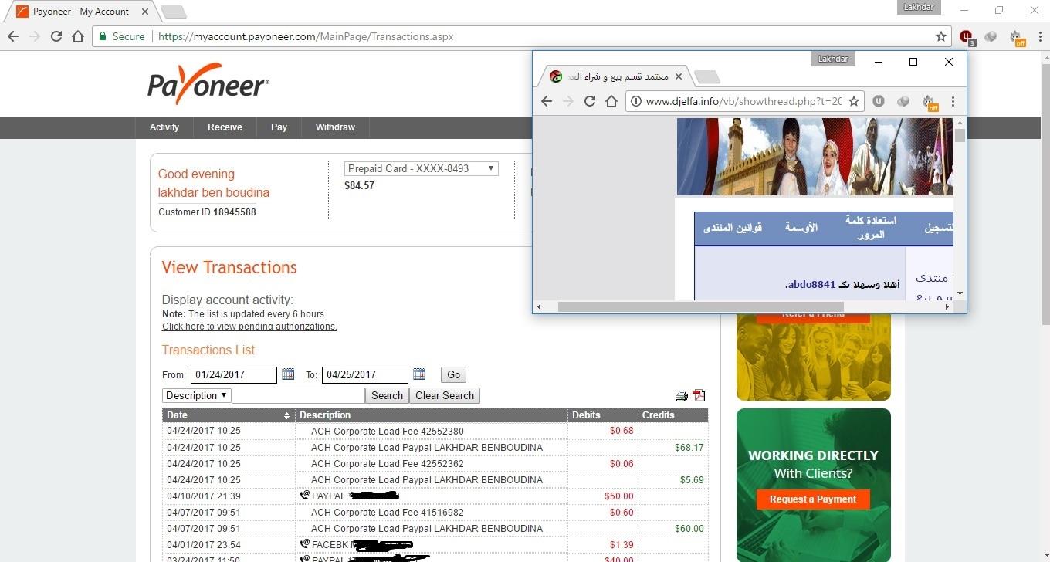Sort transactions by Date column arrows
Viewport: 1050px width, 562px height.
(286, 415)
